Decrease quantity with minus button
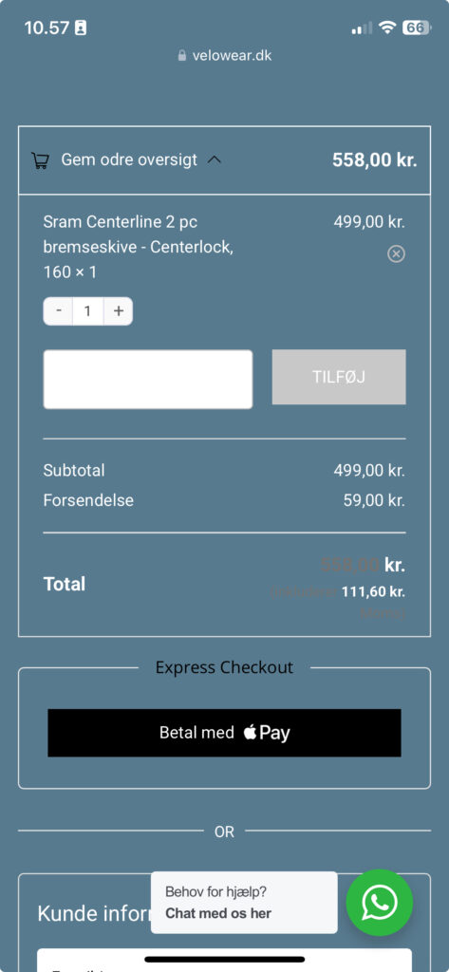Image resolution: width=449 pixels, height=972 pixels. [58, 310]
